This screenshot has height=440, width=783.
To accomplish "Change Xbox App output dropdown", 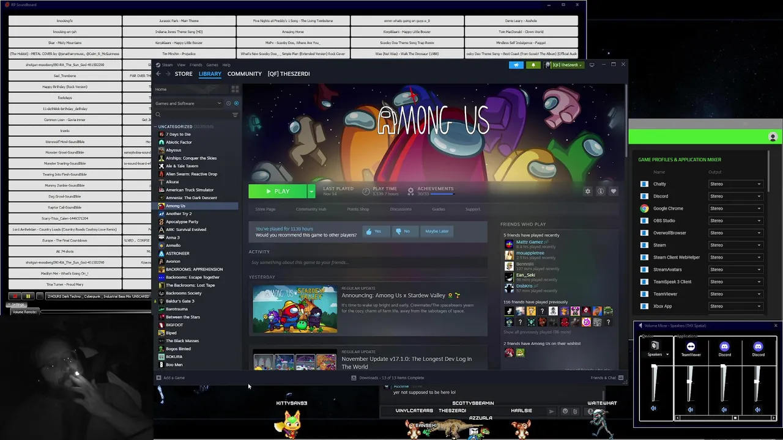I will [x=735, y=306].
